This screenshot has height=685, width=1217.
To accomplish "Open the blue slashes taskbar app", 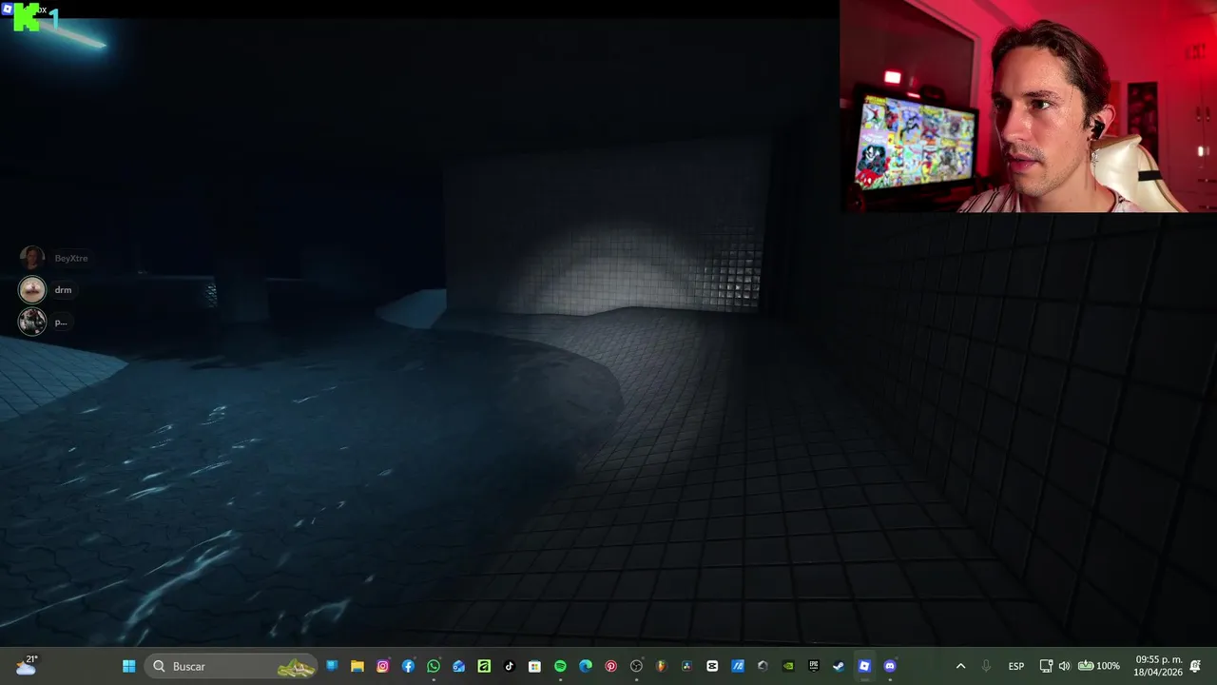I will pos(738,666).
